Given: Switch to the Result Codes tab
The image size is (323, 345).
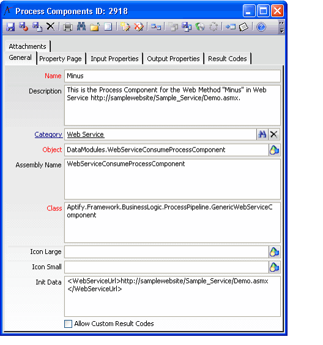Looking at the screenshot, I should pyautogui.click(x=228, y=59).
